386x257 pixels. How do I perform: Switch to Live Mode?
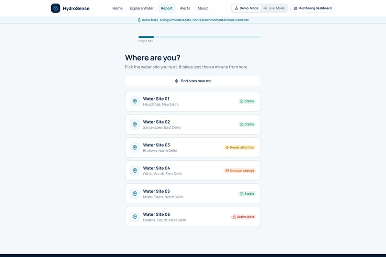pyautogui.click(x=274, y=8)
